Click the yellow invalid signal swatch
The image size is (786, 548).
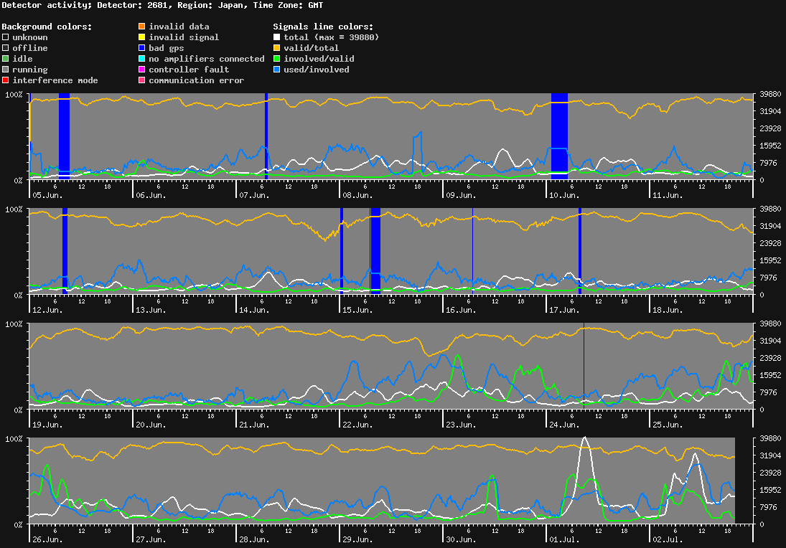point(142,37)
